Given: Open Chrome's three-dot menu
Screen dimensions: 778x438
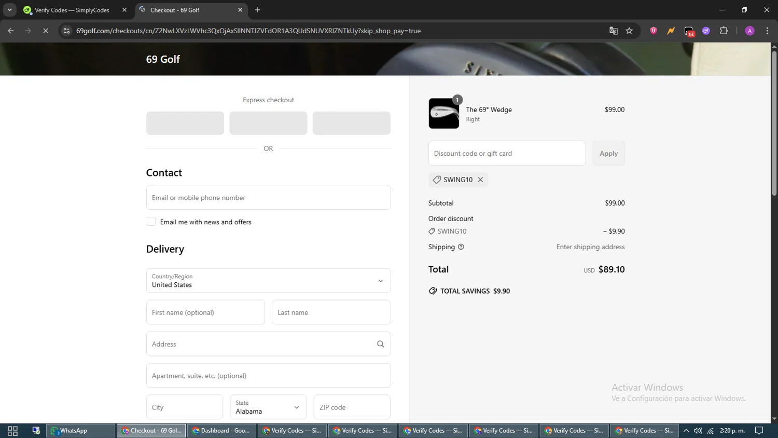Looking at the screenshot, I should 767,31.
